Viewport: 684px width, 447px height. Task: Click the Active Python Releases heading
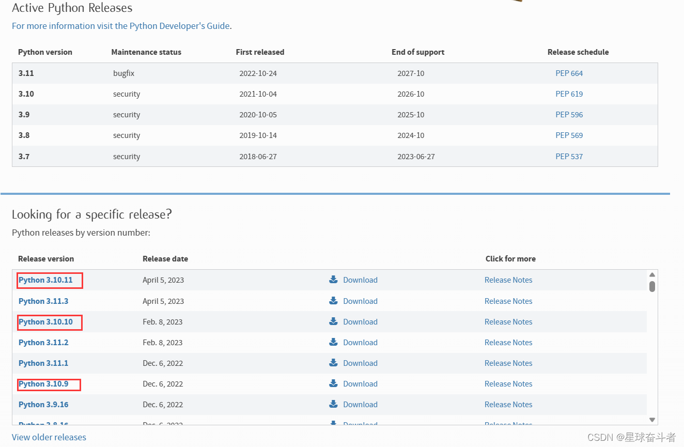[72, 8]
